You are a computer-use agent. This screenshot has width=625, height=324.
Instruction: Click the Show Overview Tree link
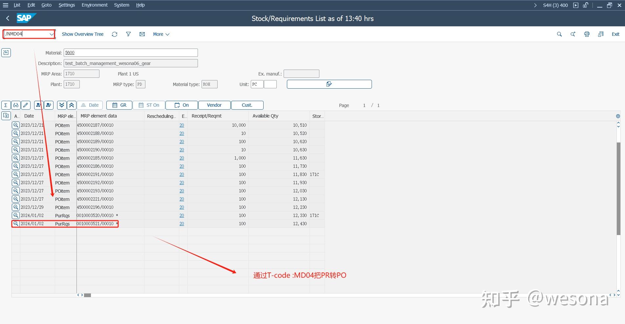click(x=82, y=34)
